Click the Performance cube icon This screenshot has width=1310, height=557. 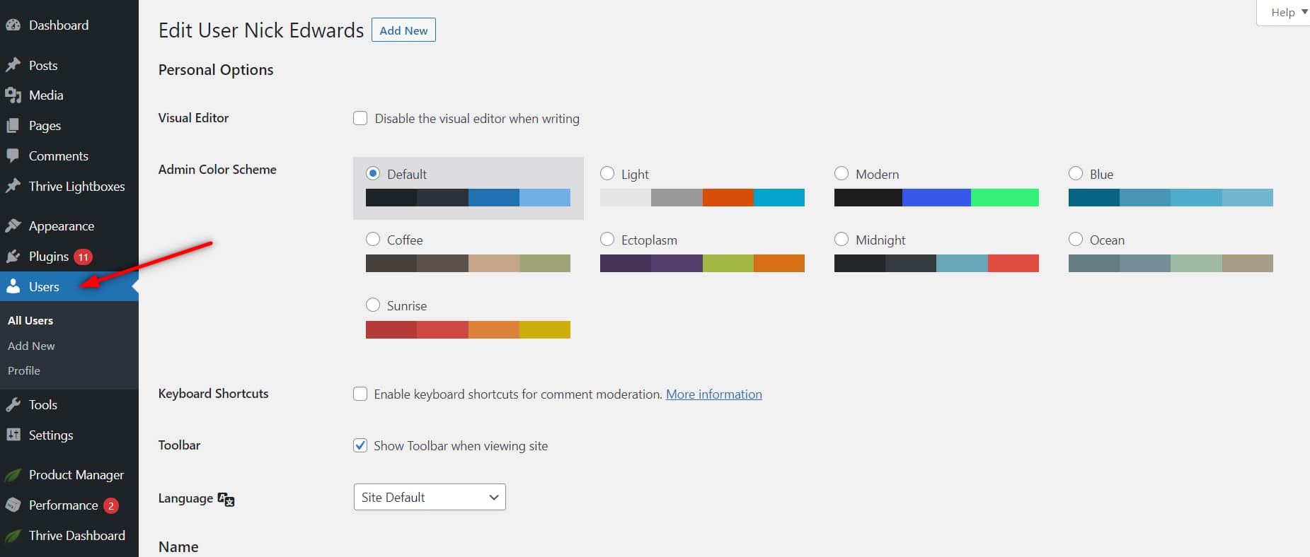pyautogui.click(x=13, y=505)
